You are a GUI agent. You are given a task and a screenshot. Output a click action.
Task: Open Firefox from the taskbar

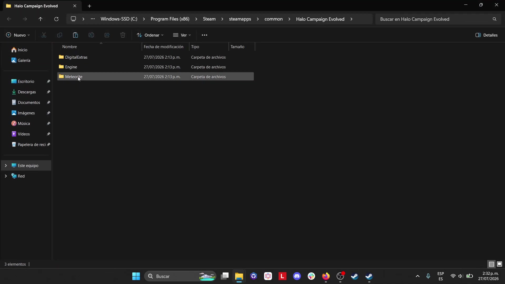coord(326,276)
